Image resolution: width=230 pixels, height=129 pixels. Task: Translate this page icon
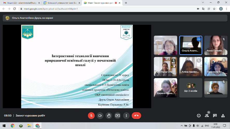point(203,9)
